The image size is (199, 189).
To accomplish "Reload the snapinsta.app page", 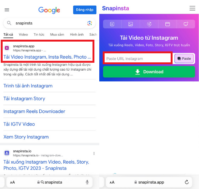I will pyautogui.click(x=187, y=182).
